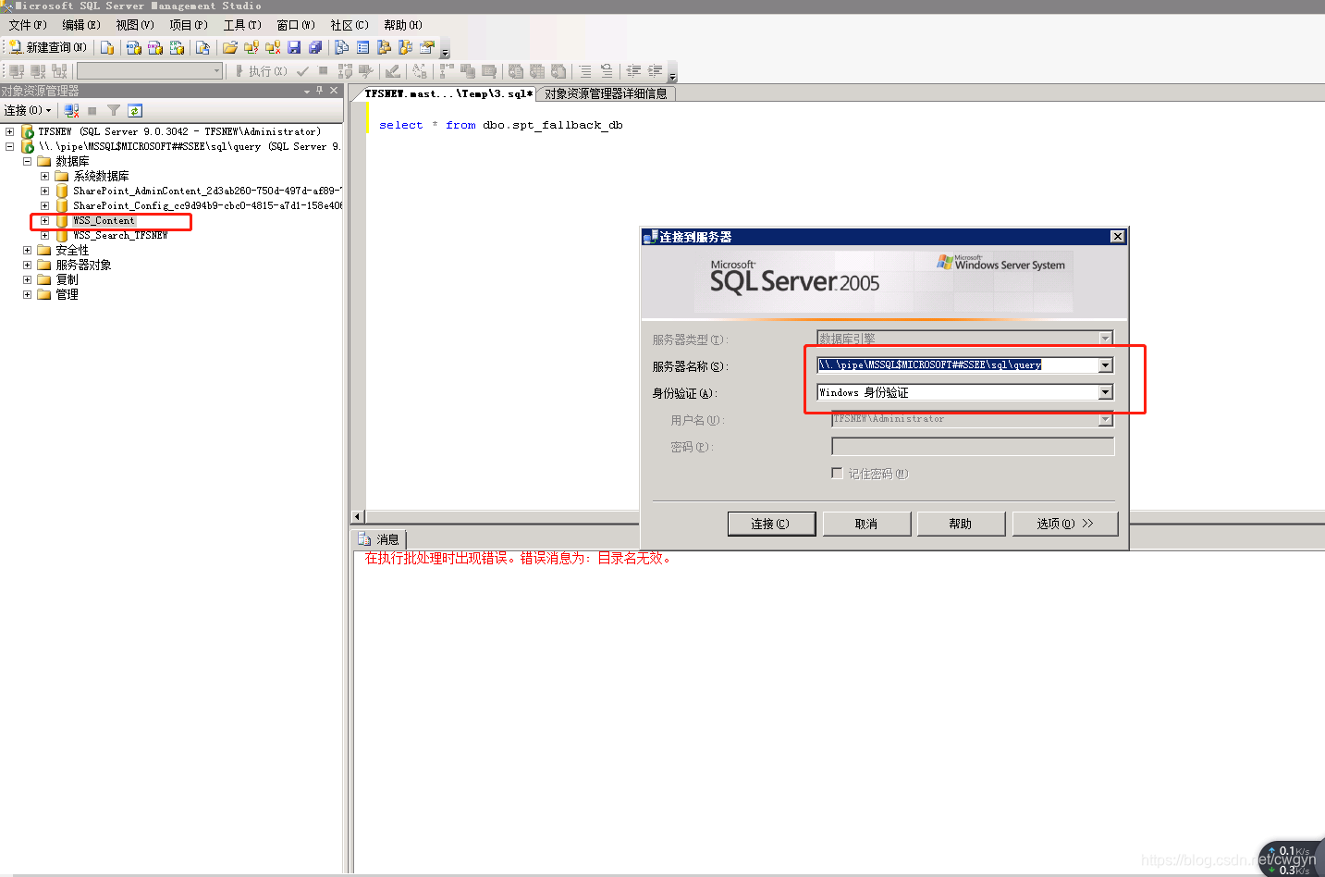
Task: Open Registered Servers via toolbar icon
Action: pos(342,47)
